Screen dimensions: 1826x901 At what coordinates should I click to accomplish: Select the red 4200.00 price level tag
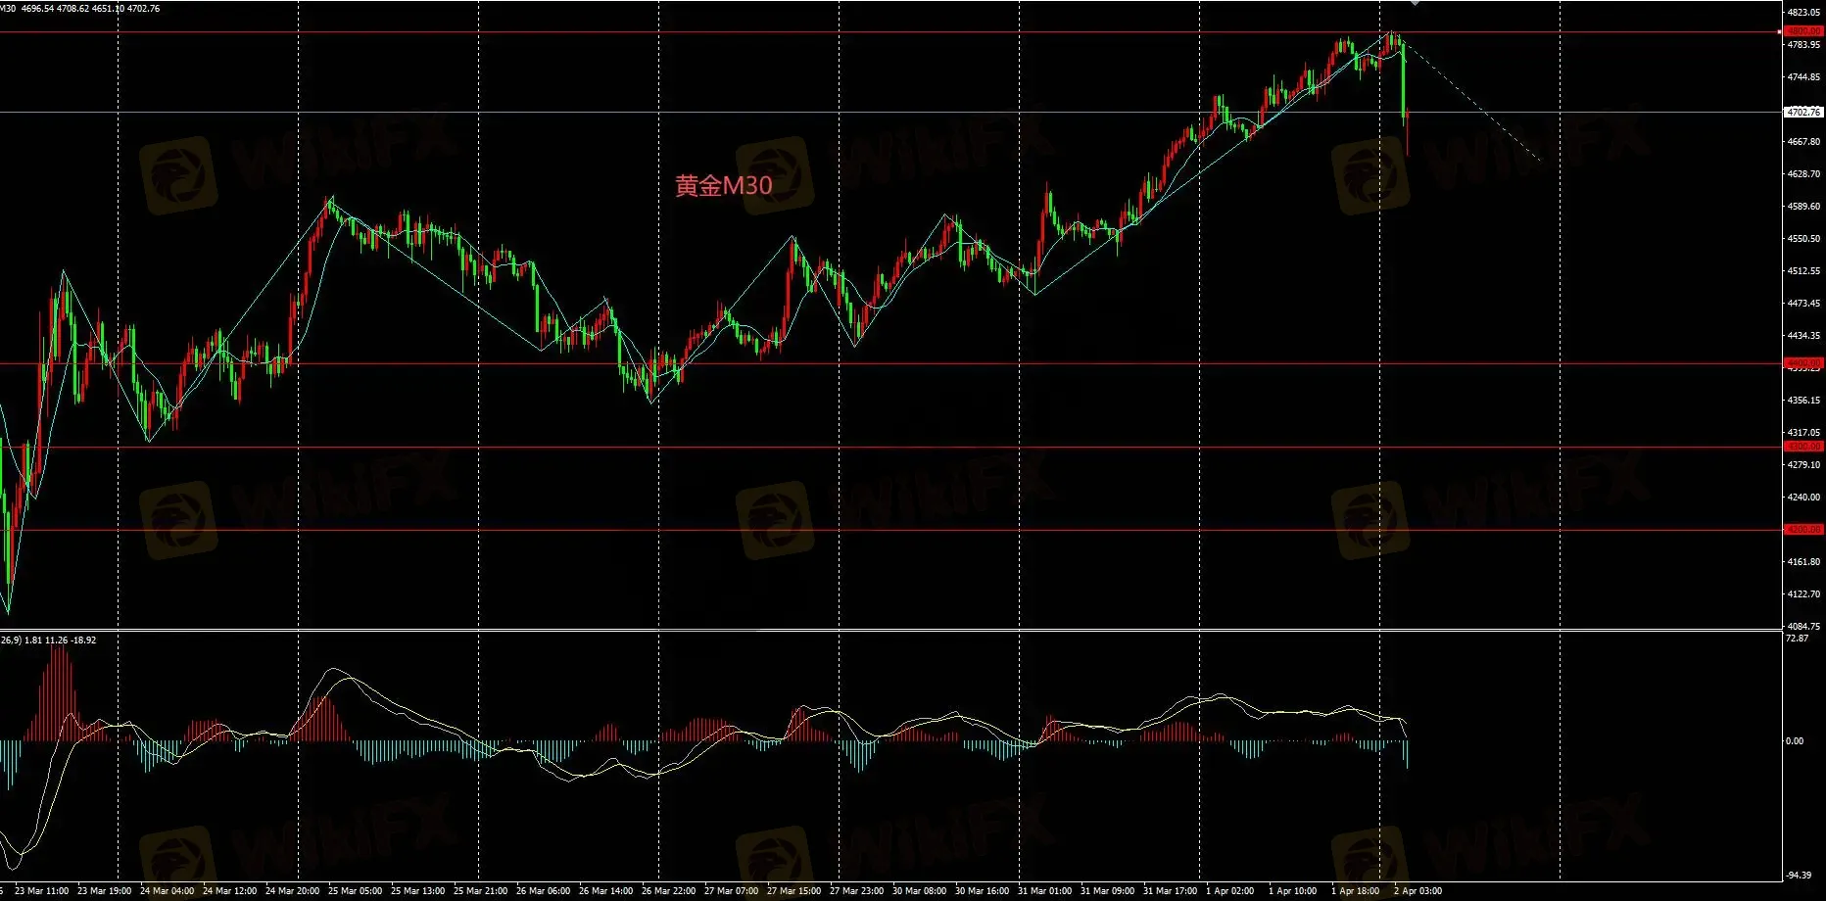(x=1803, y=530)
